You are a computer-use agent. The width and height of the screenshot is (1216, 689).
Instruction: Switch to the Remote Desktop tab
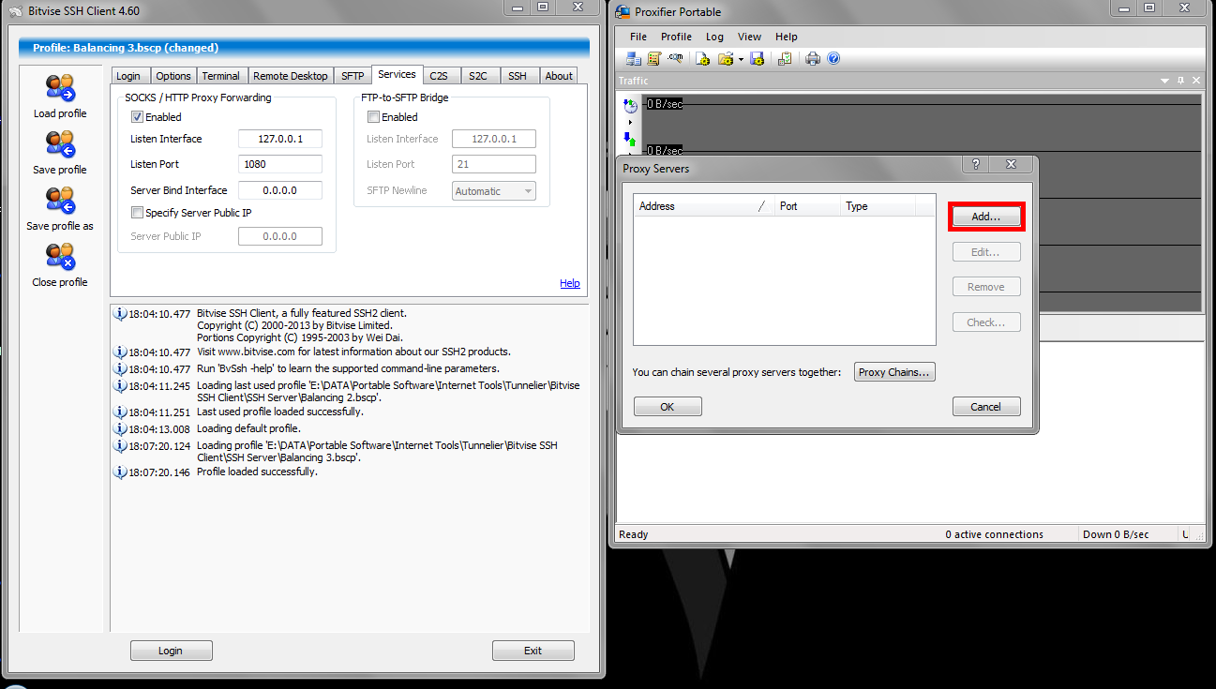290,75
